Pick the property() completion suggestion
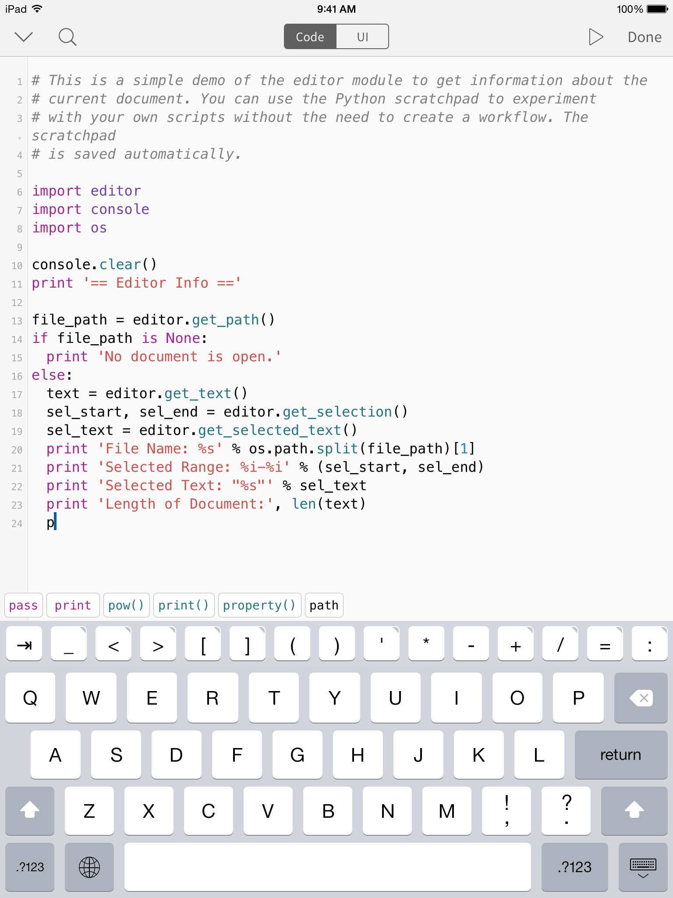Image resolution: width=673 pixels, height=898 pixels. (x=259, y=605)
